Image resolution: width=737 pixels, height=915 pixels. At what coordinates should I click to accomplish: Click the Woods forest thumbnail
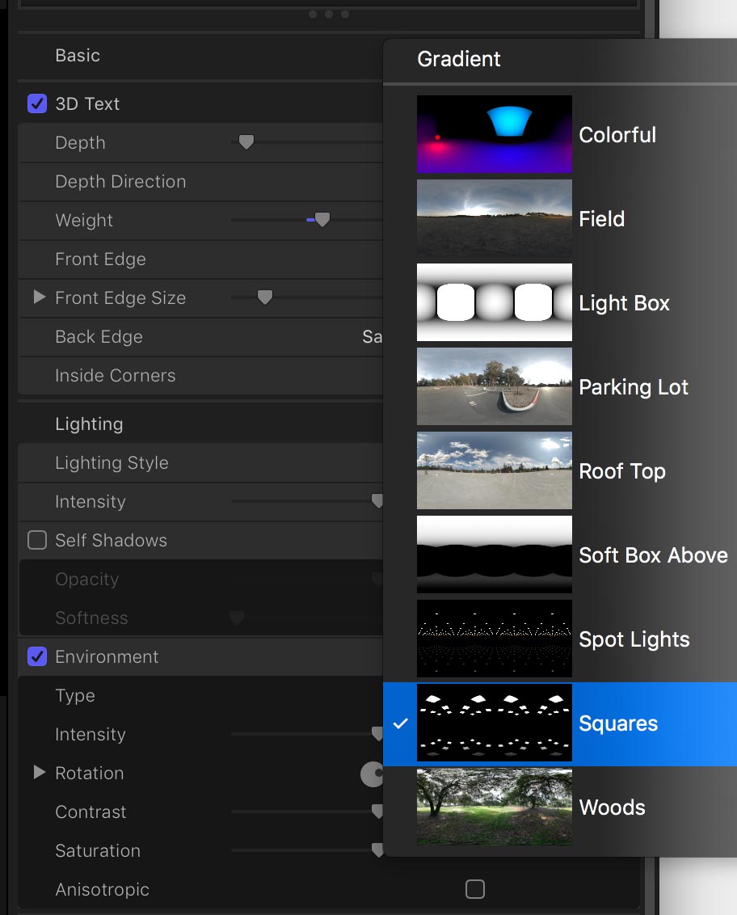(x=495, y=807)
